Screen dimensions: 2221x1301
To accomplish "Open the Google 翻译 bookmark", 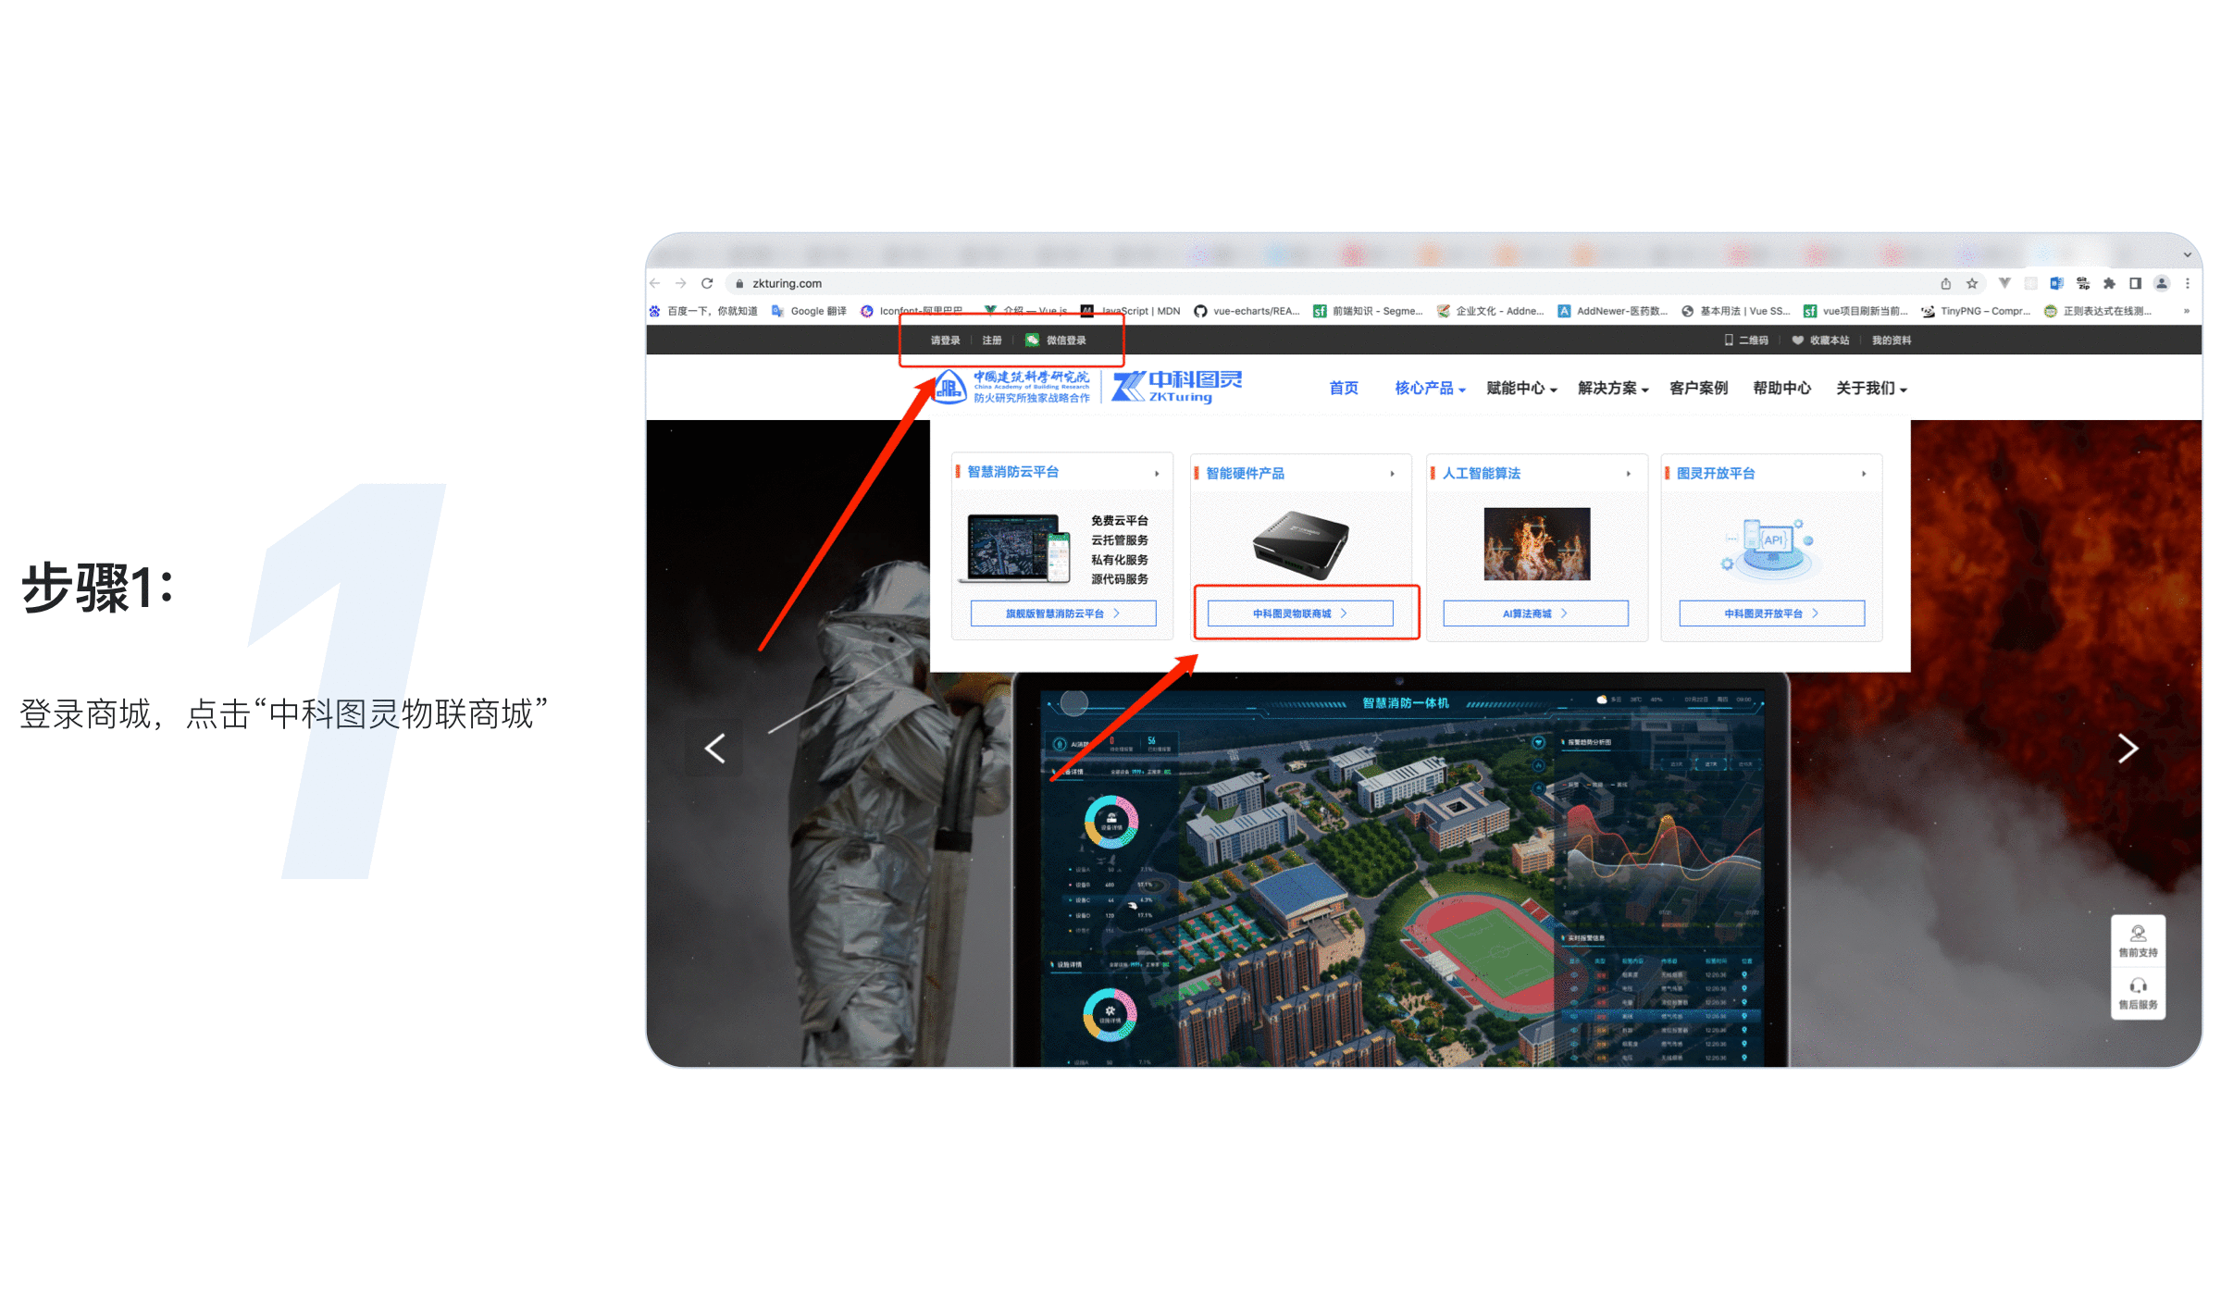I will click(809, 311).
